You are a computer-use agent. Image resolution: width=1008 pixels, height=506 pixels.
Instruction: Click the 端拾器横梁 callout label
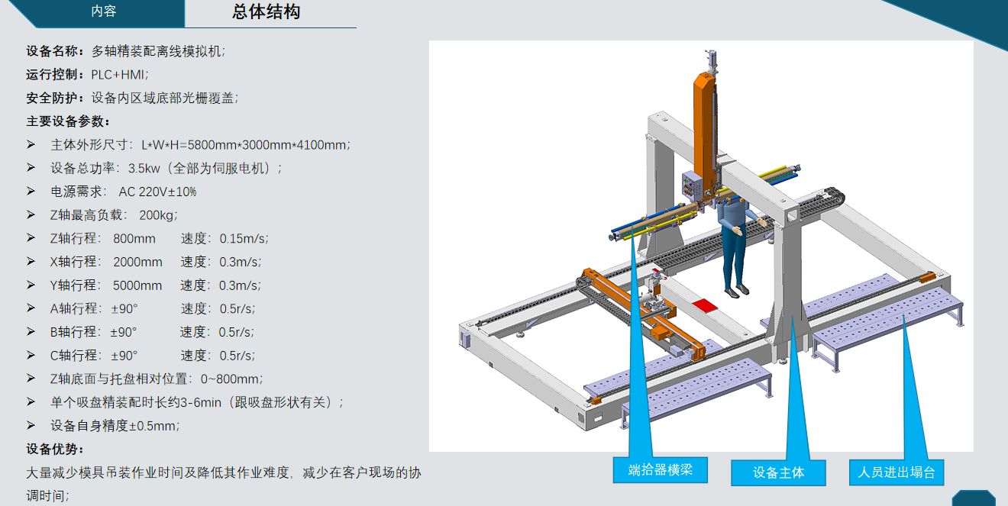[660, 470]
